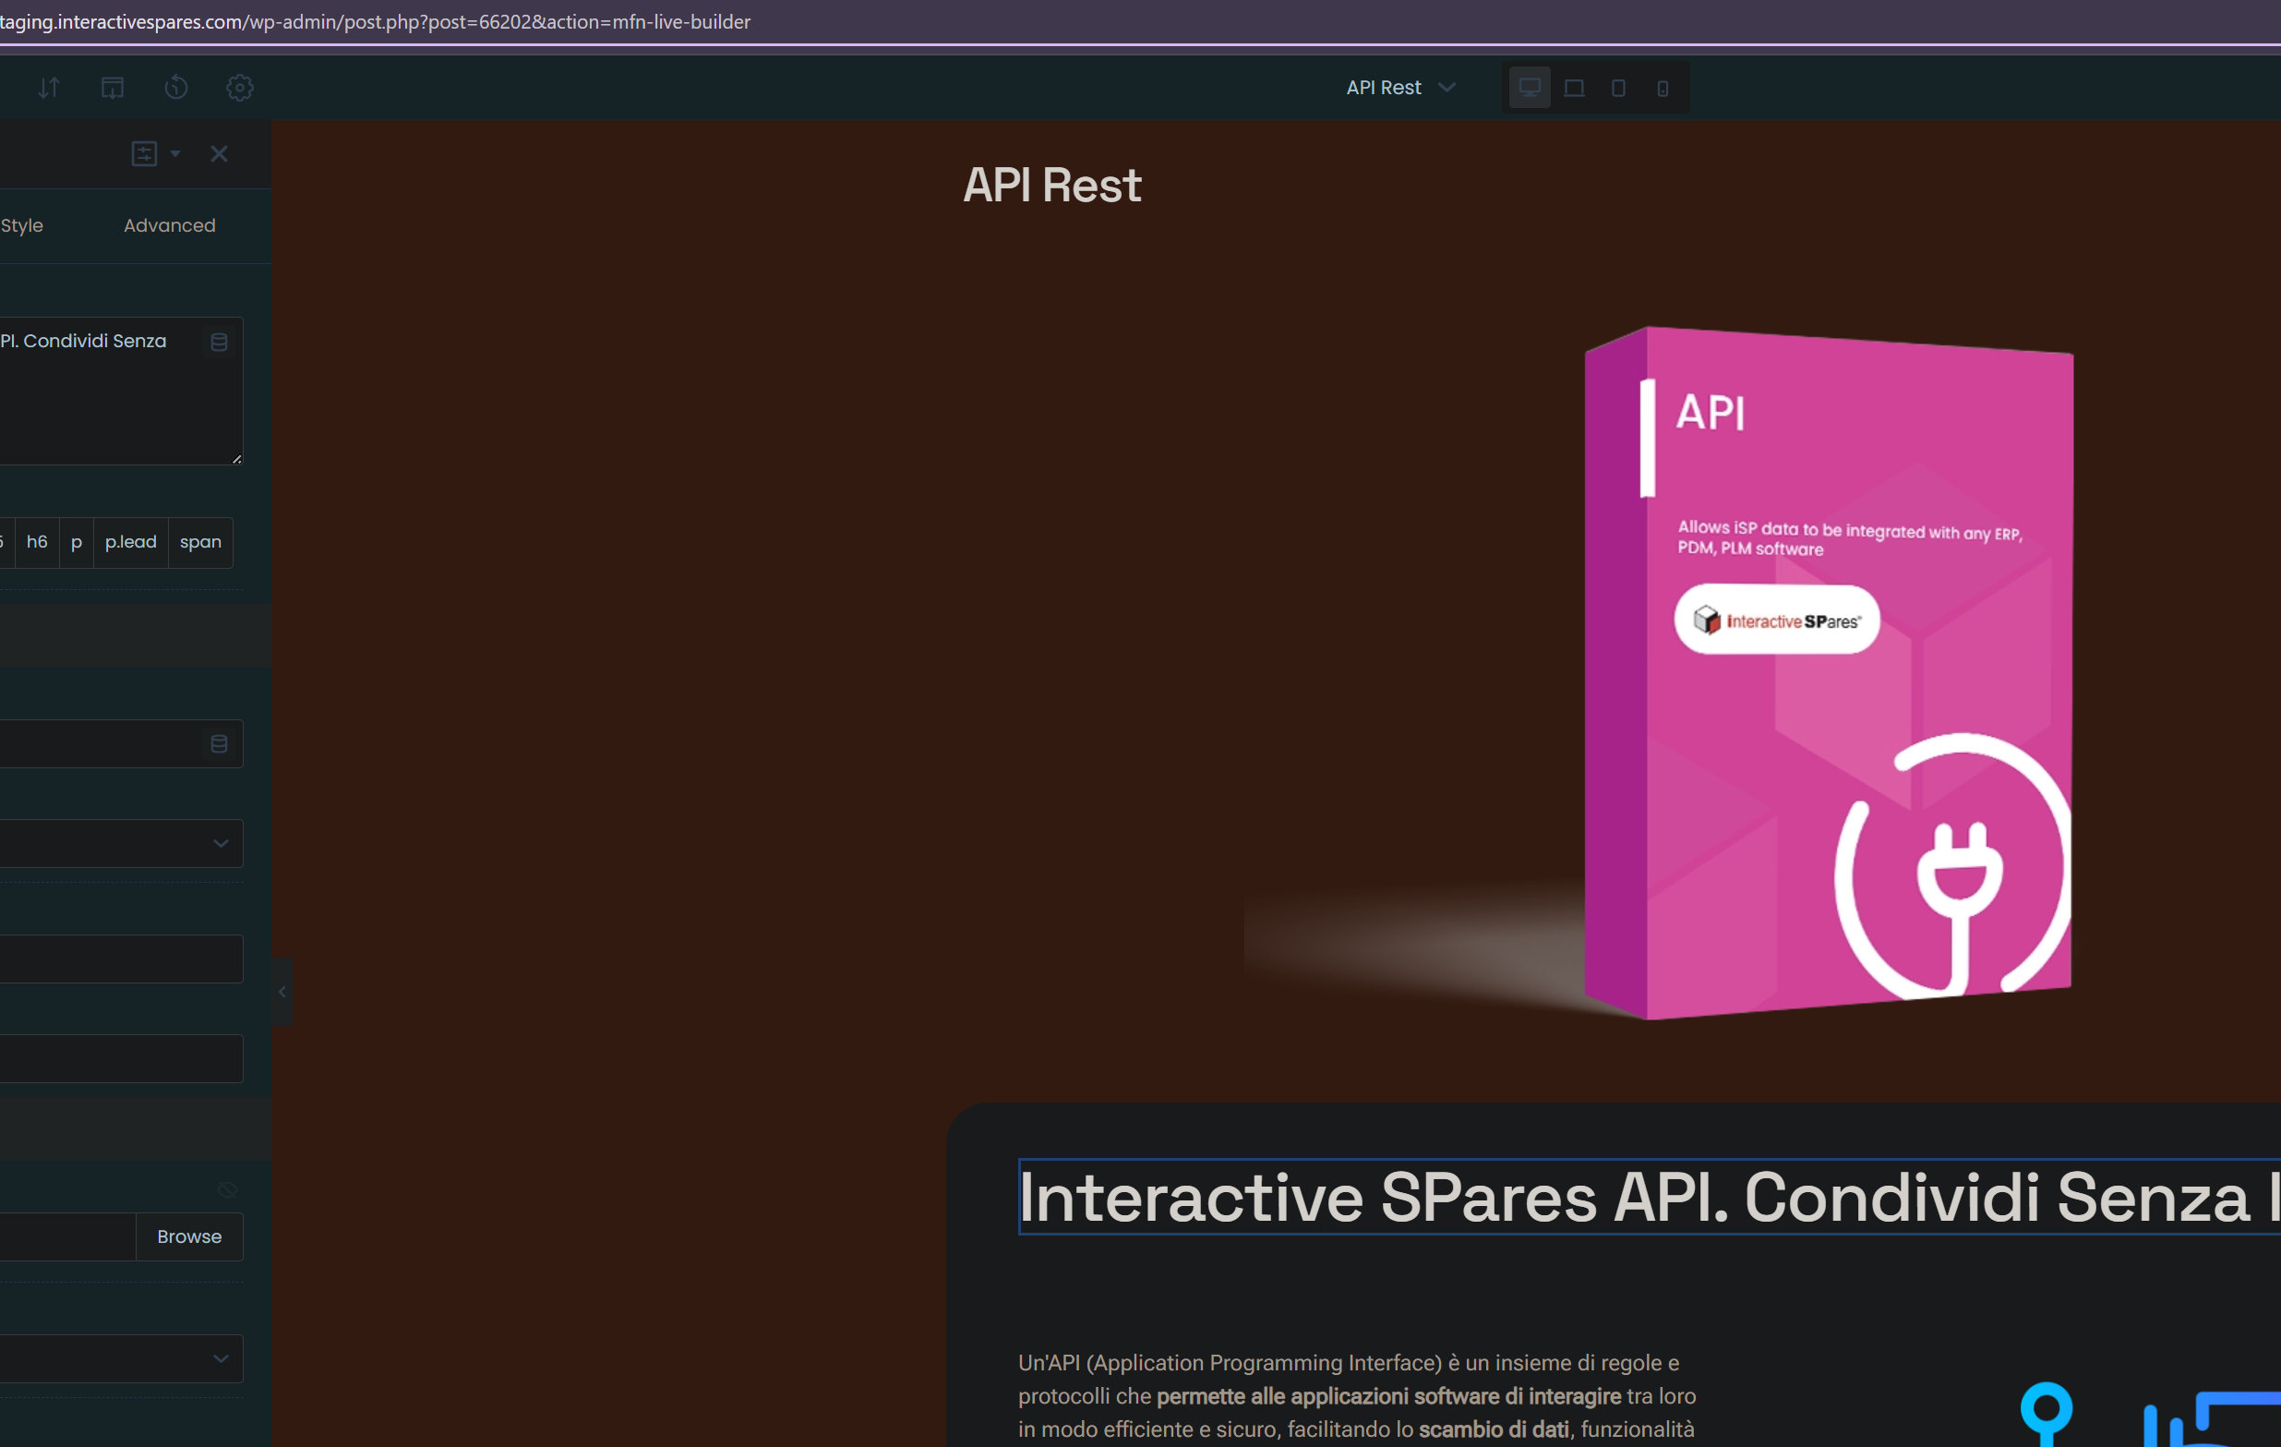Switch preview to desktop view

click(1529, 87)
